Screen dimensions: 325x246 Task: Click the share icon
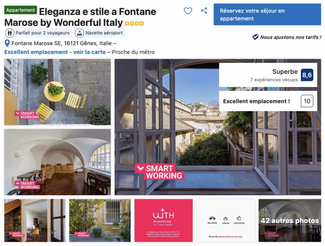204,10
